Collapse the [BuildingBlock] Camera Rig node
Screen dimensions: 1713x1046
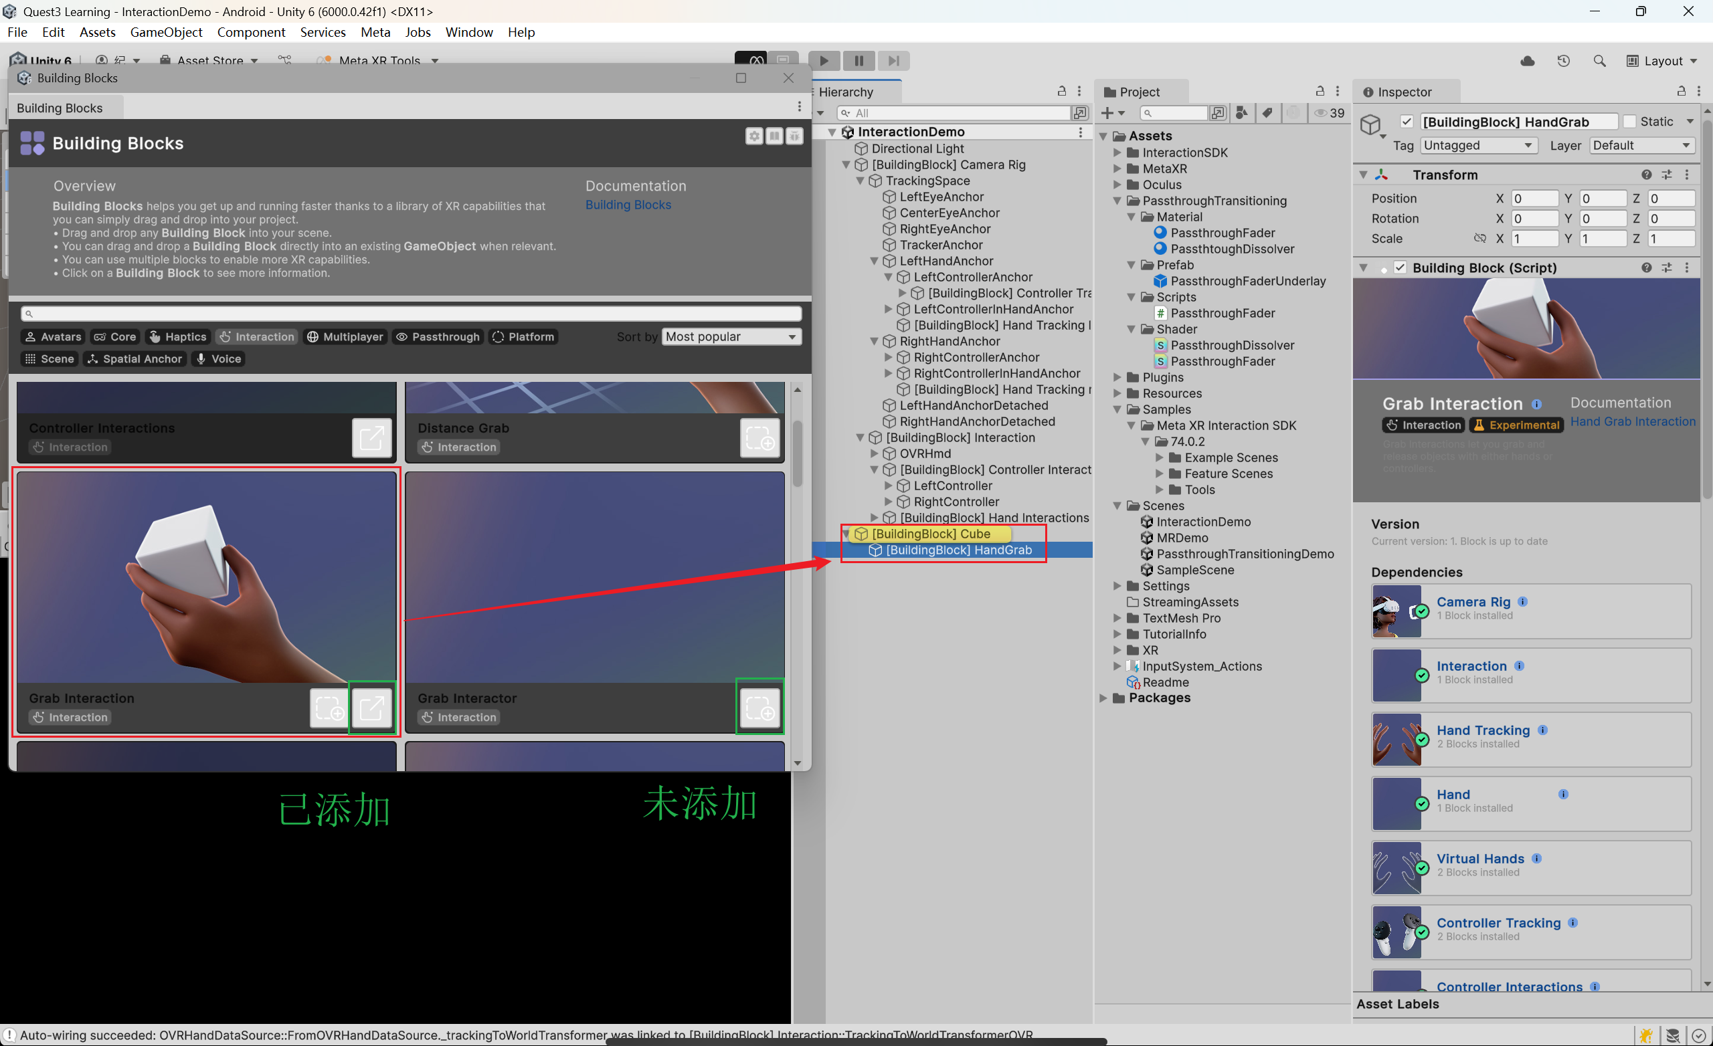846,165
